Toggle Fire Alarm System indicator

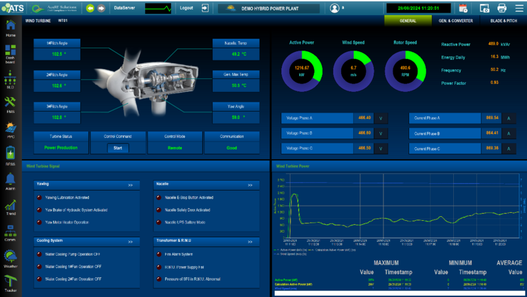(159, 254)
